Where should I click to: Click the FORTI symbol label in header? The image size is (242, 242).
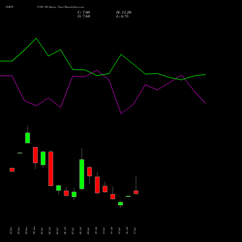pyautogui.click(x=10, y=7)
